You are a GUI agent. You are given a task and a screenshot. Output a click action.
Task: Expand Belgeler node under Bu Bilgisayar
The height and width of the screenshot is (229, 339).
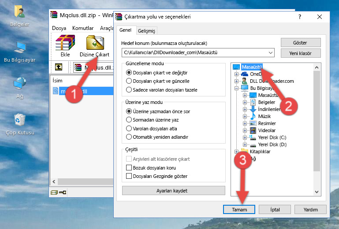[x=245, y=103]
